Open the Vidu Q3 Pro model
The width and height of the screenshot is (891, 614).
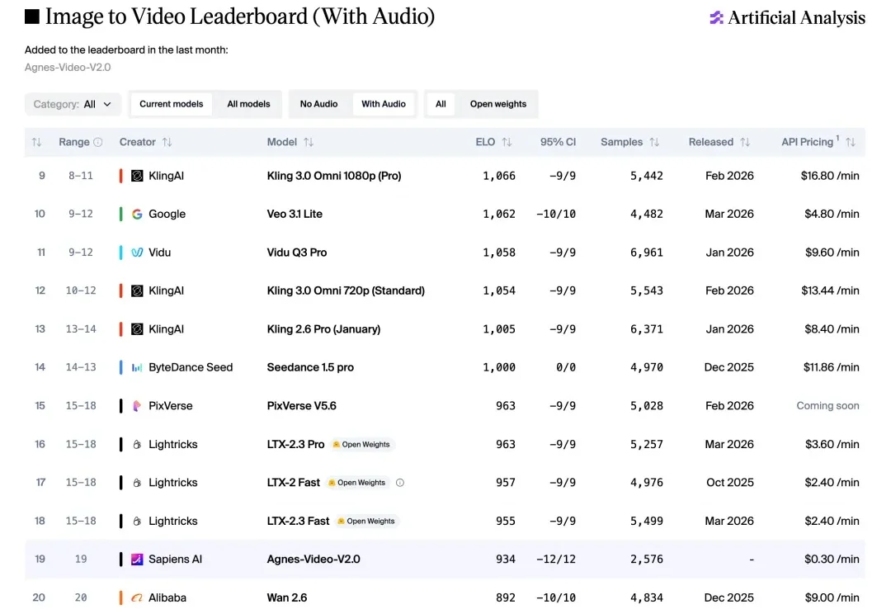tap(297, 253)
